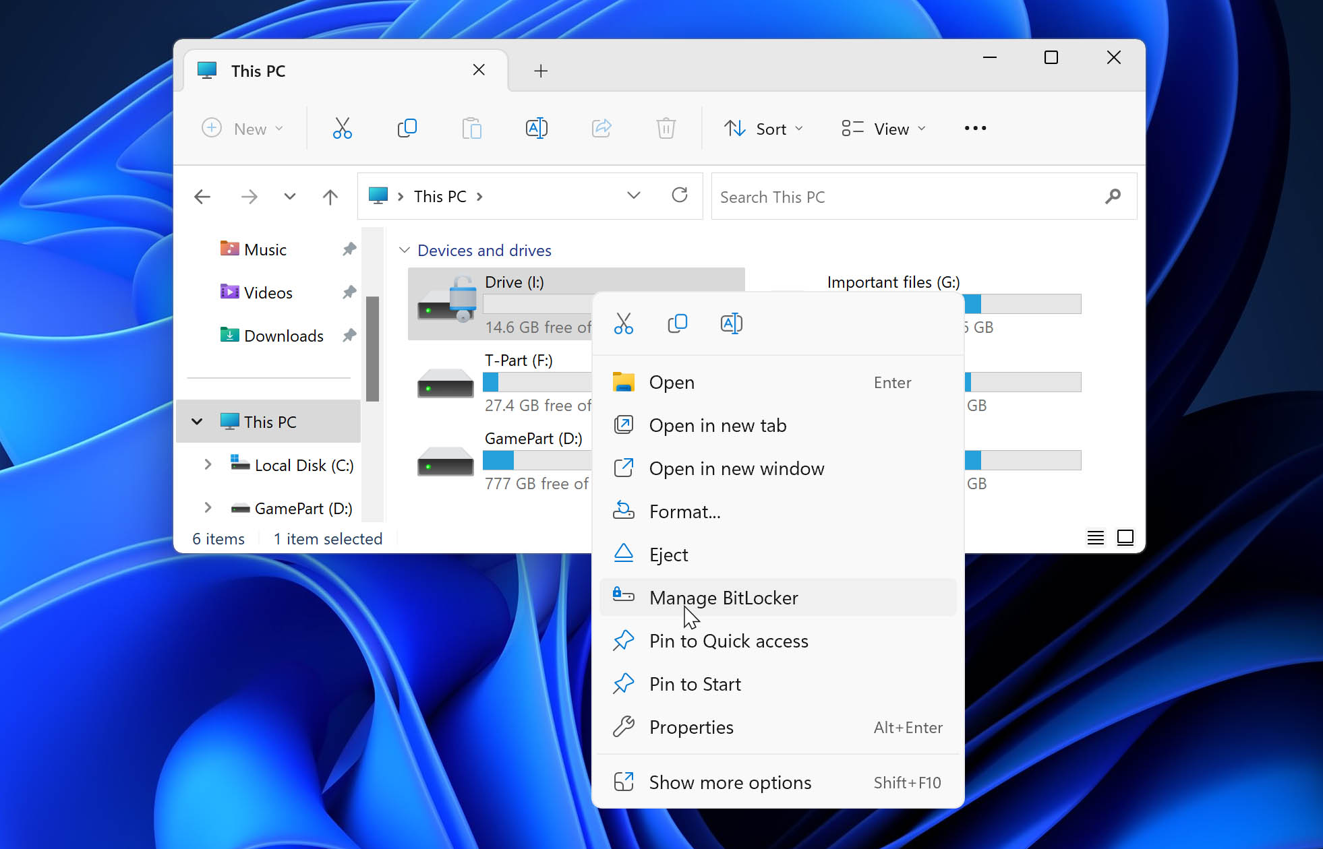1323x849 pixels.
Task: Toggle Pin to Quick access option
Action: tap(729, 641)
